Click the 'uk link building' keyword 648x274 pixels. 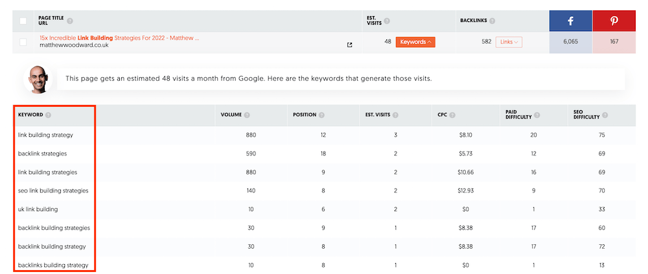pos(38,209)
